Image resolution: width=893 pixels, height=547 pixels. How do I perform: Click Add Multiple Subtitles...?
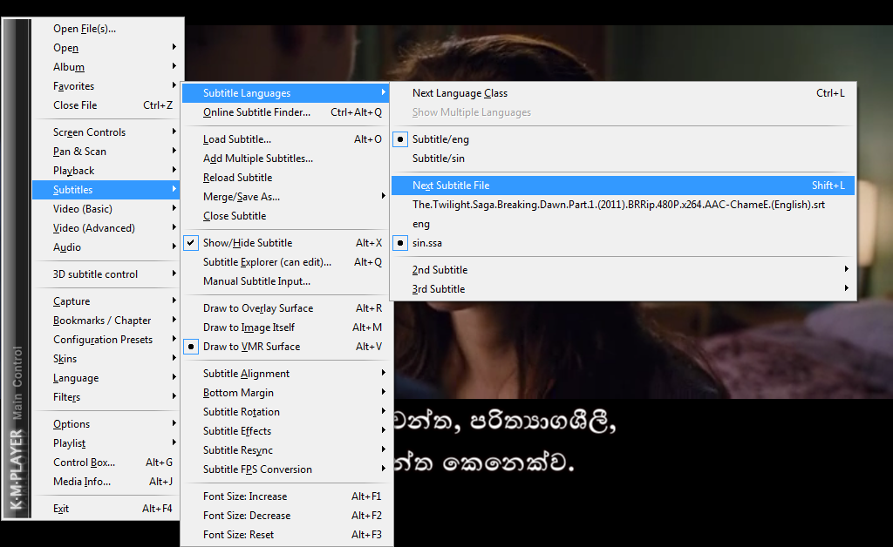pos(286,159)
